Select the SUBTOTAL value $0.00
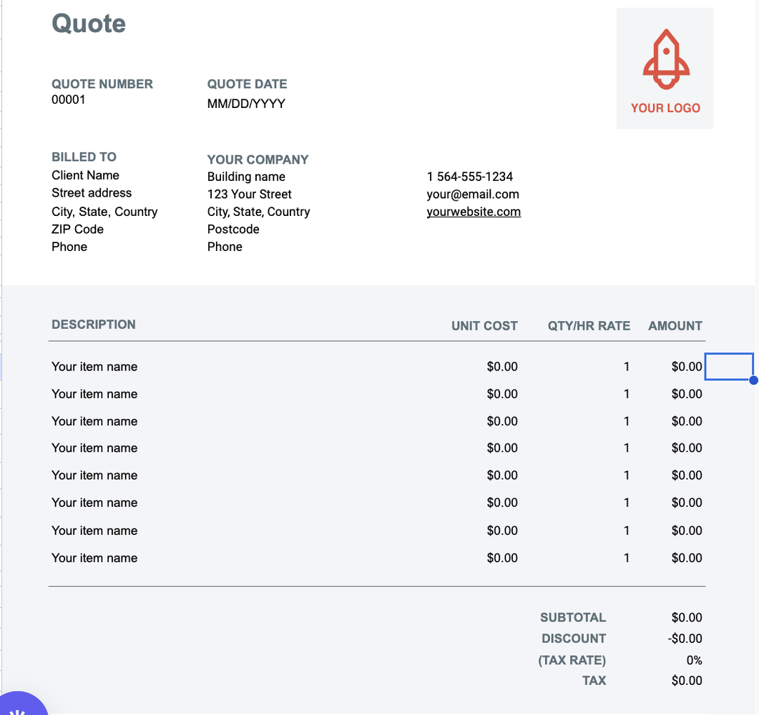 point(687,618)
